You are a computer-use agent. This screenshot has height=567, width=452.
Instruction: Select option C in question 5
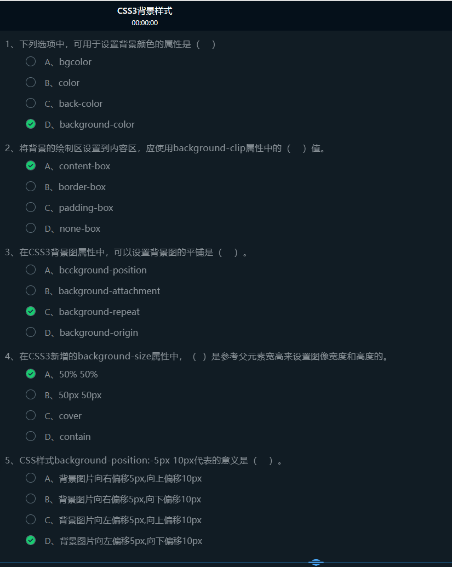coord(31,519)
